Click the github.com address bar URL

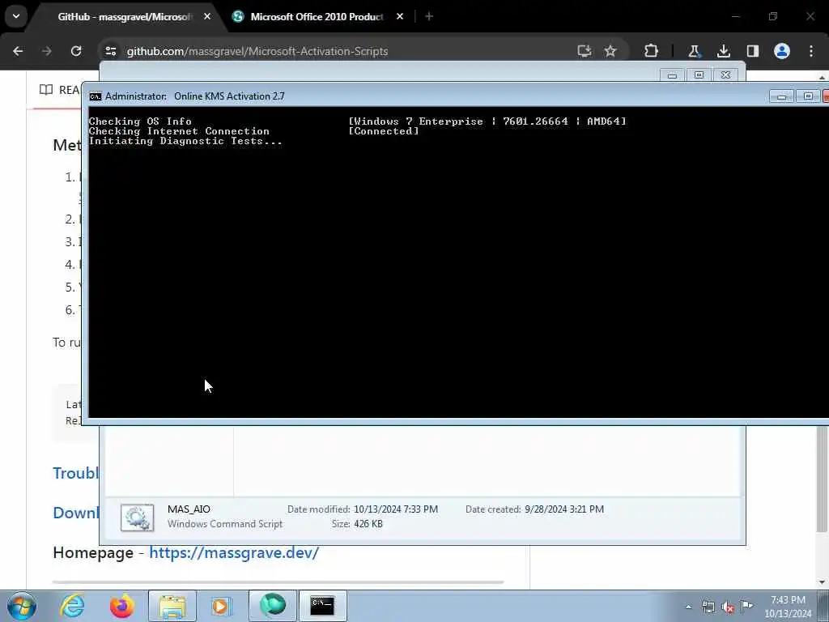click(x=257, y=51)
